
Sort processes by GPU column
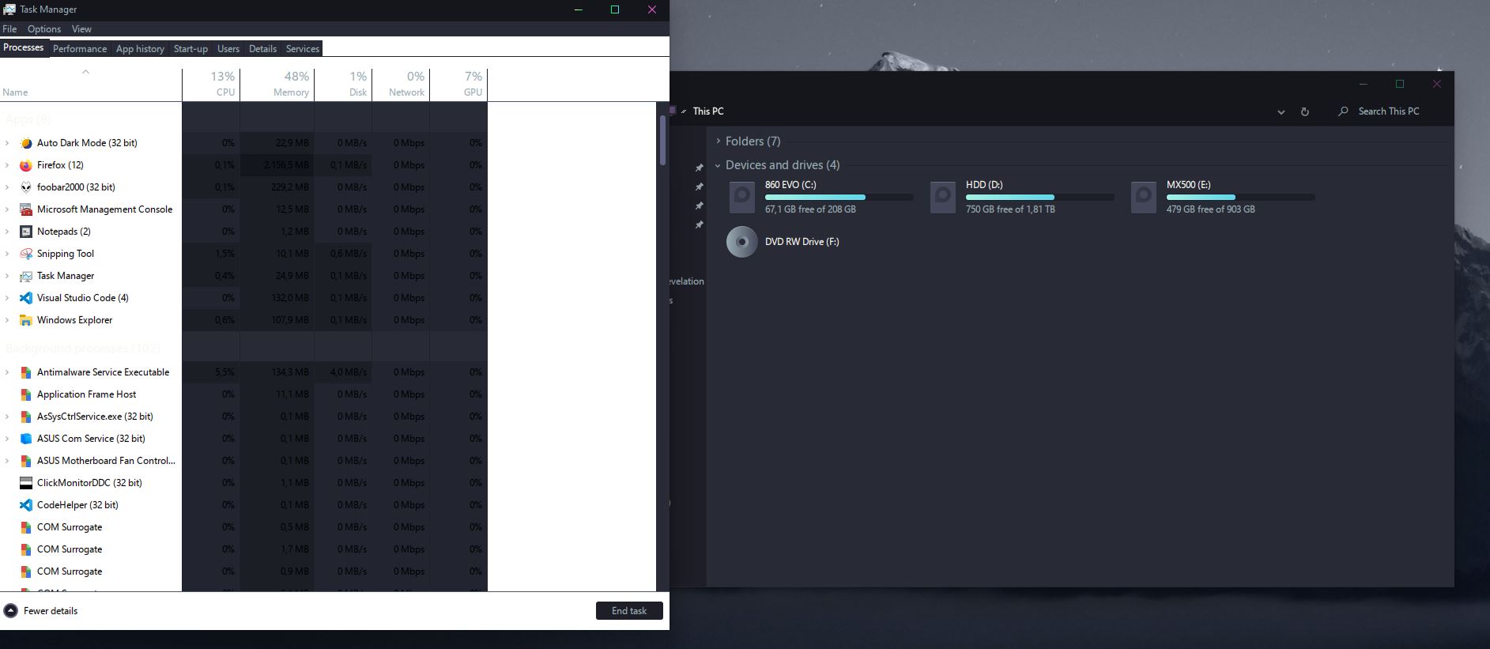[x=458, y=85]
